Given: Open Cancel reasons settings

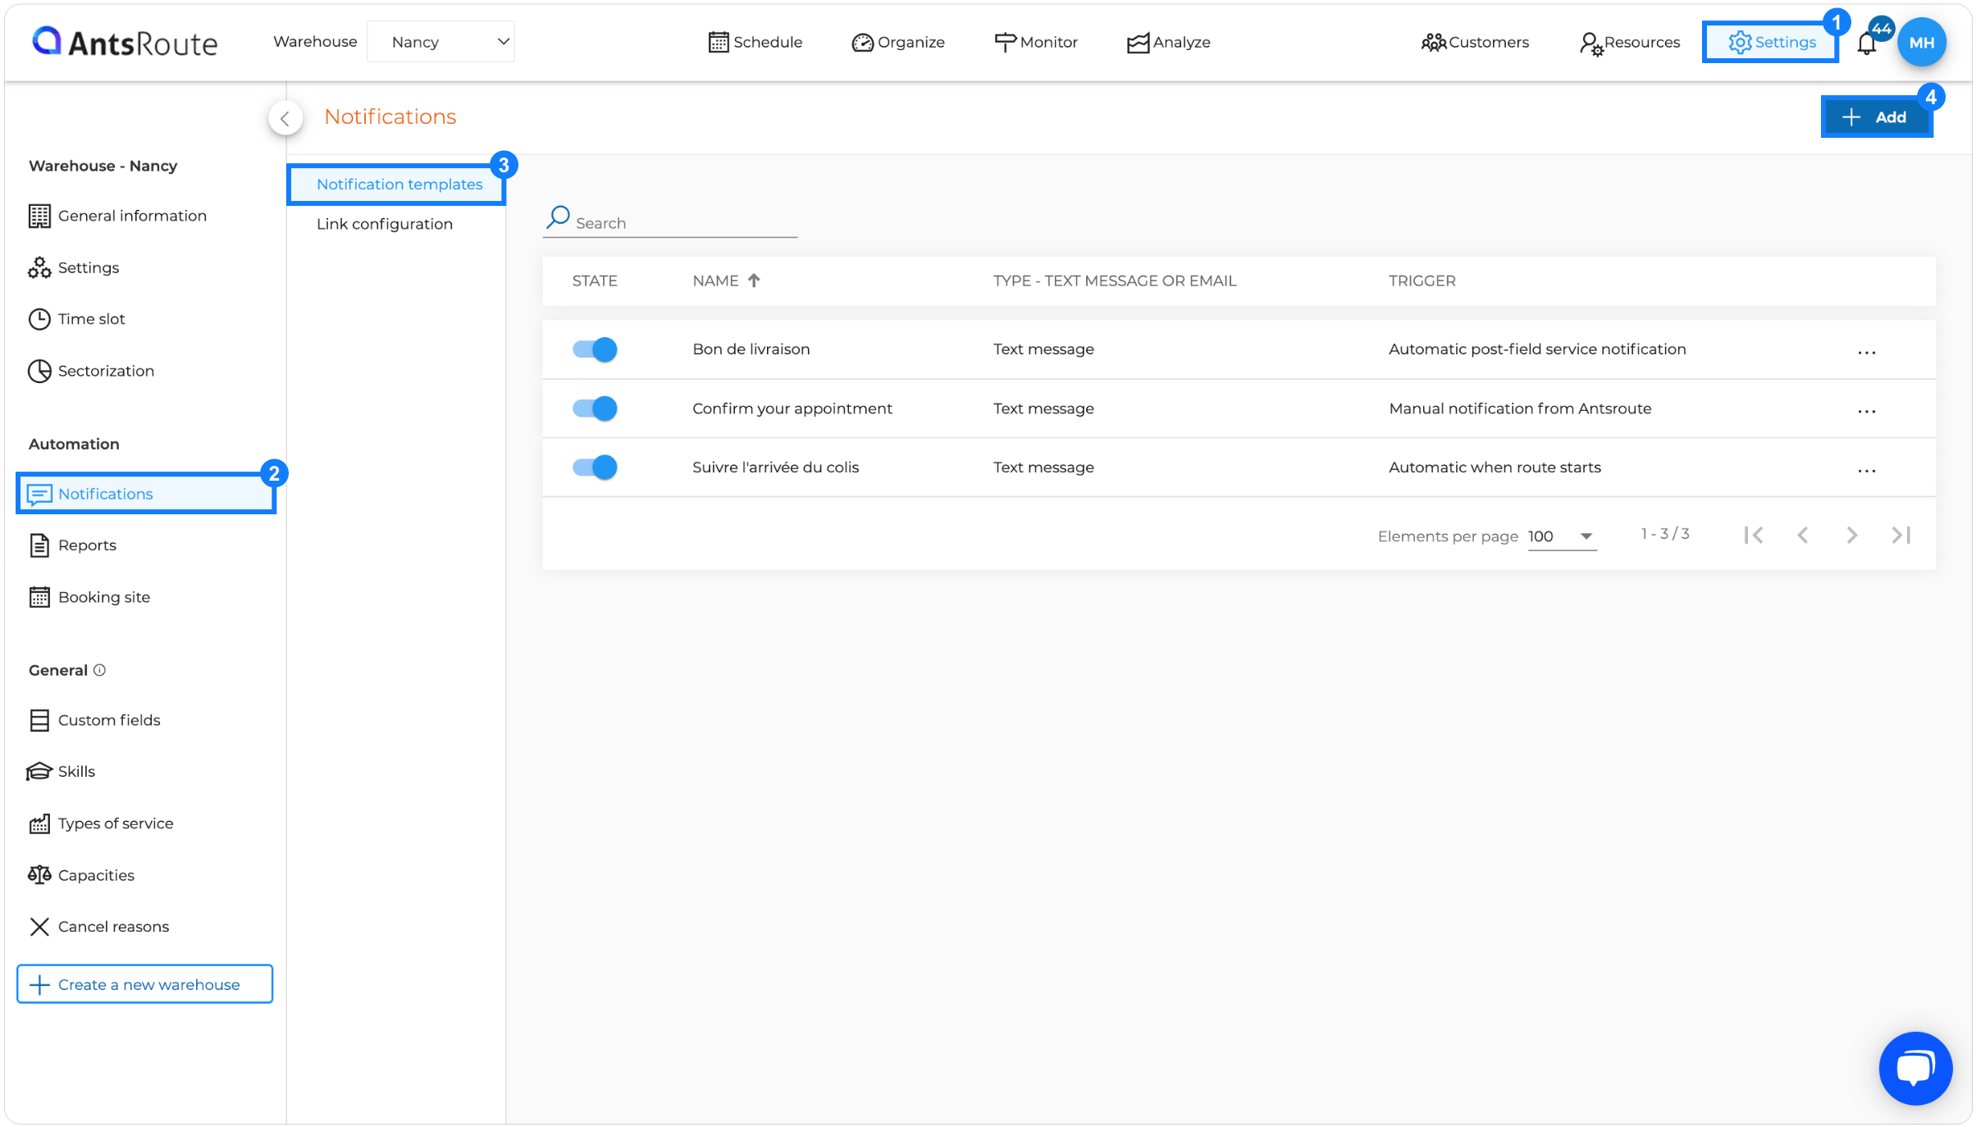Looking at the screenshot, I should 98,927.
